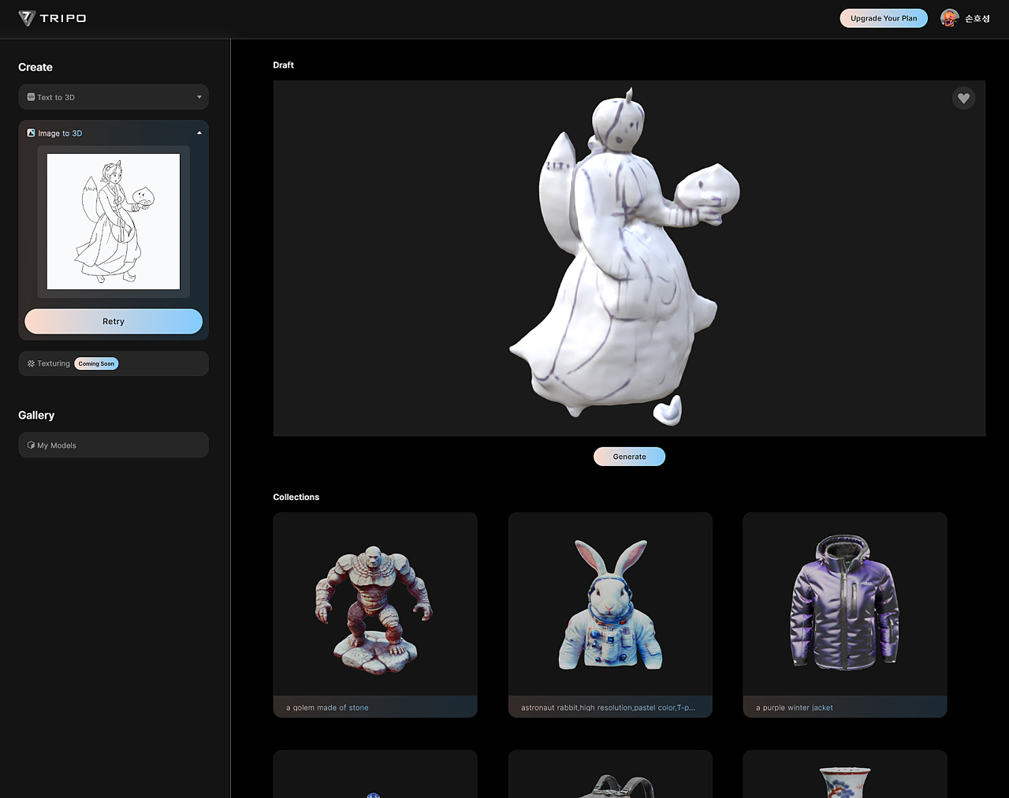1009x798 pixels.
Task: Collapse the Image to 3D panel arrow
Action: 199,133
